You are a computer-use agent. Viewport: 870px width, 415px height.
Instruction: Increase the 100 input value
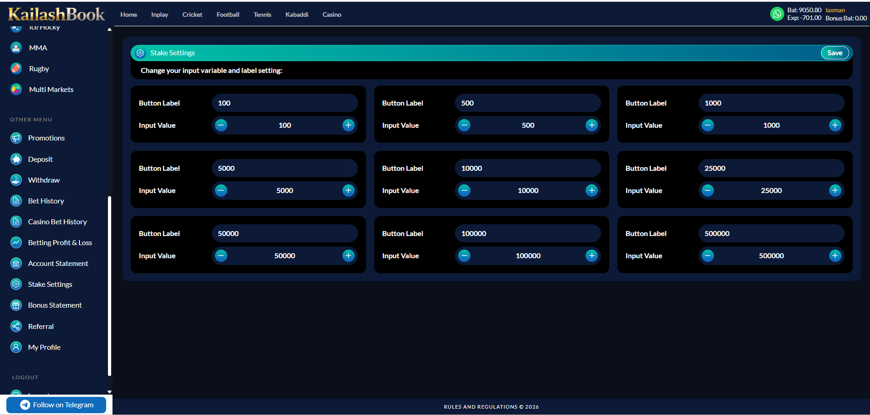(348, 125)
